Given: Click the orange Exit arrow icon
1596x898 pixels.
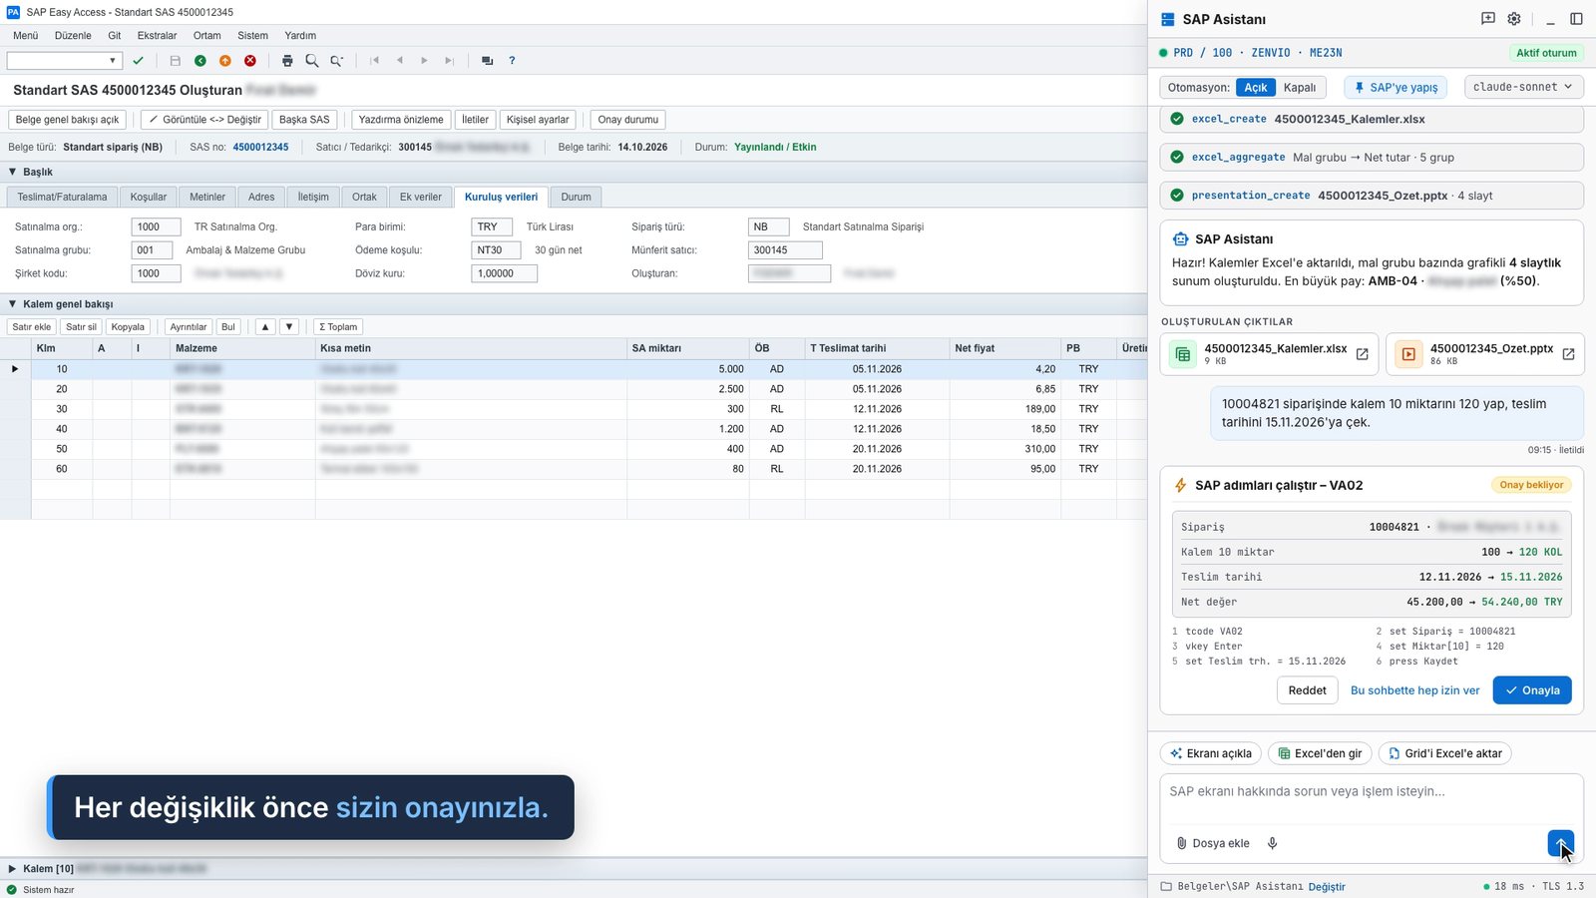Looking at the screenshot, I should click(x=225, y=61).
